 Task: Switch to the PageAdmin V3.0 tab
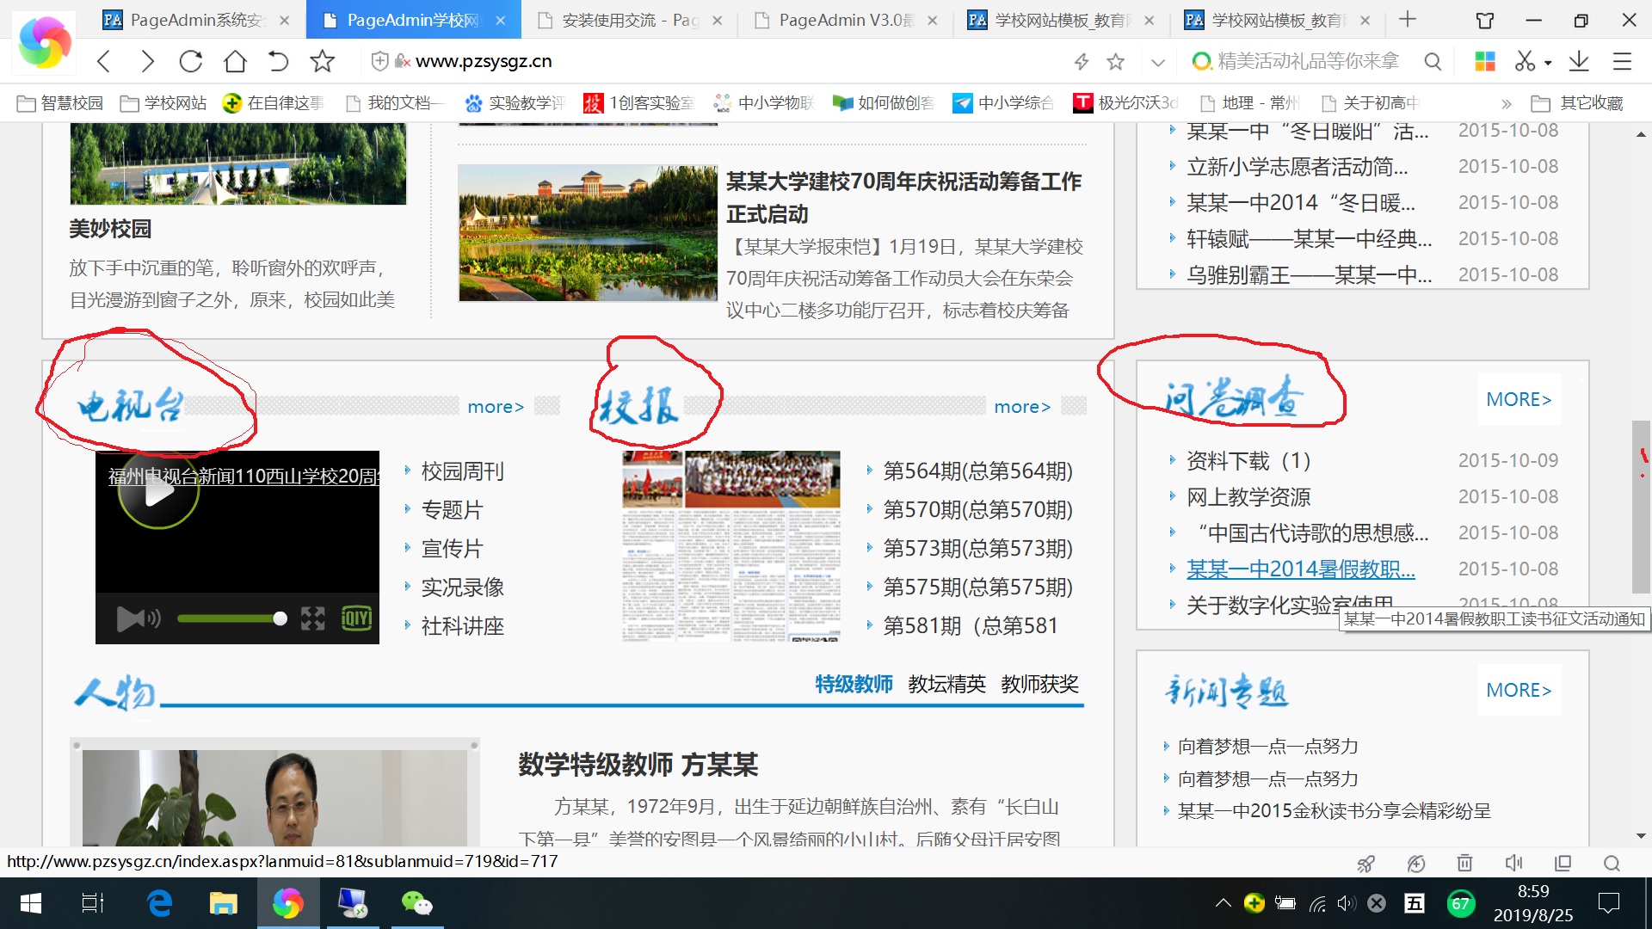point(846,20)
